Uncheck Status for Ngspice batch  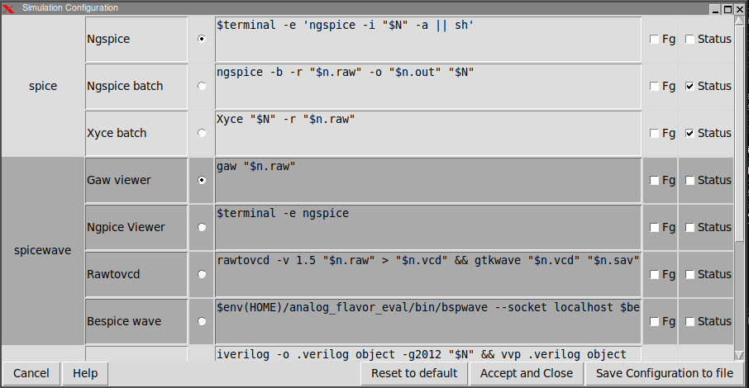690,86
